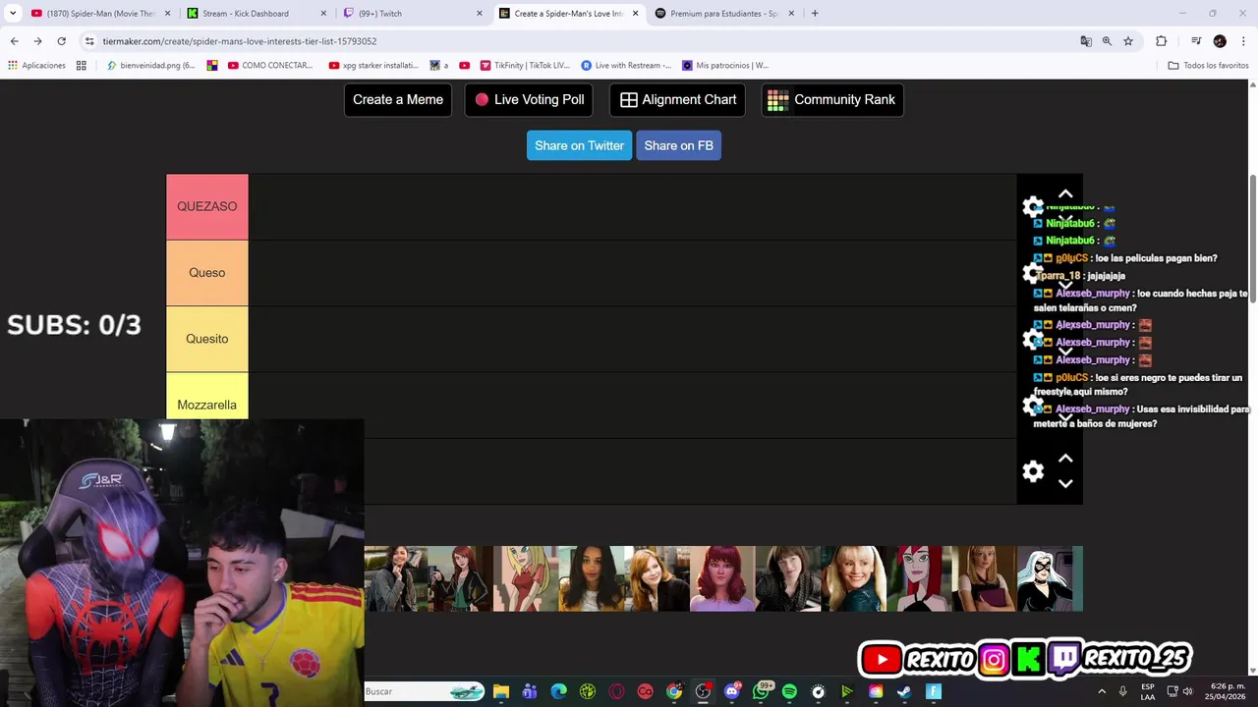View the Community Rank
This screenshot has width=1258, height=707.
tap(832, 99)
